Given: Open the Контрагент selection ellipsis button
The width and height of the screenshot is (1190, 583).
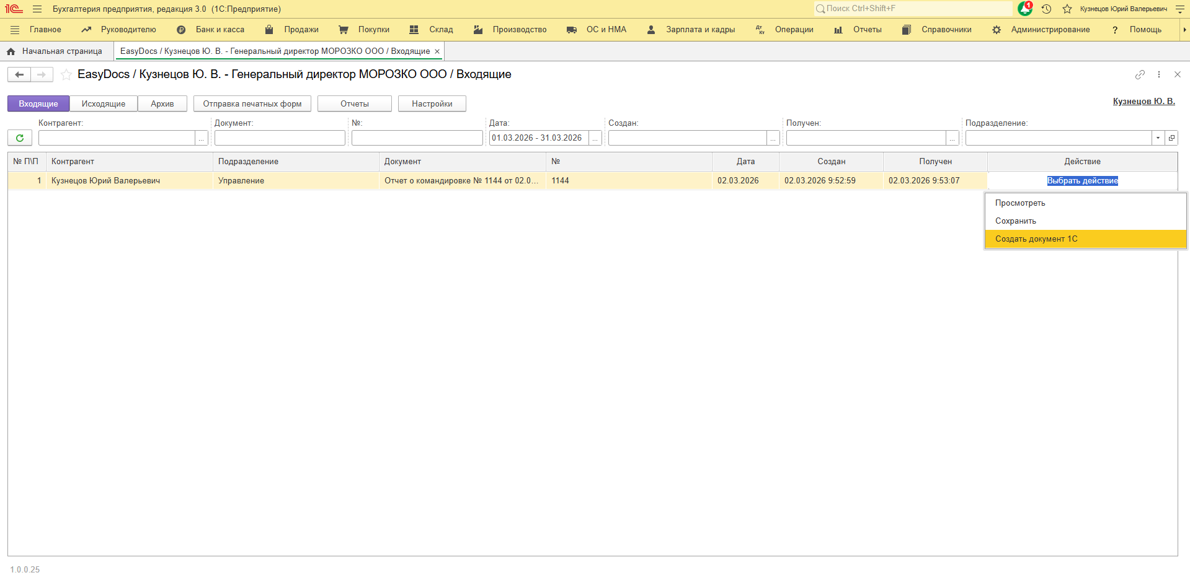Looking at the screenshot, I should (202, 138).
